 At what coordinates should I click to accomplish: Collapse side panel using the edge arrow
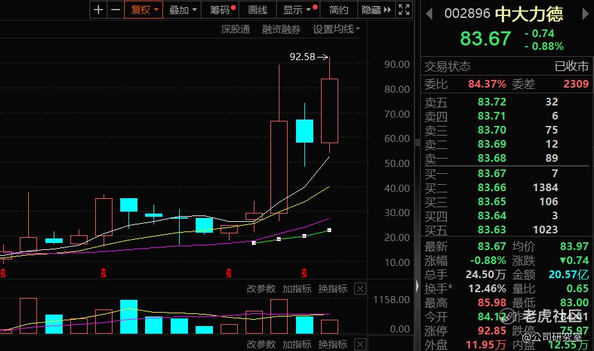418,286
